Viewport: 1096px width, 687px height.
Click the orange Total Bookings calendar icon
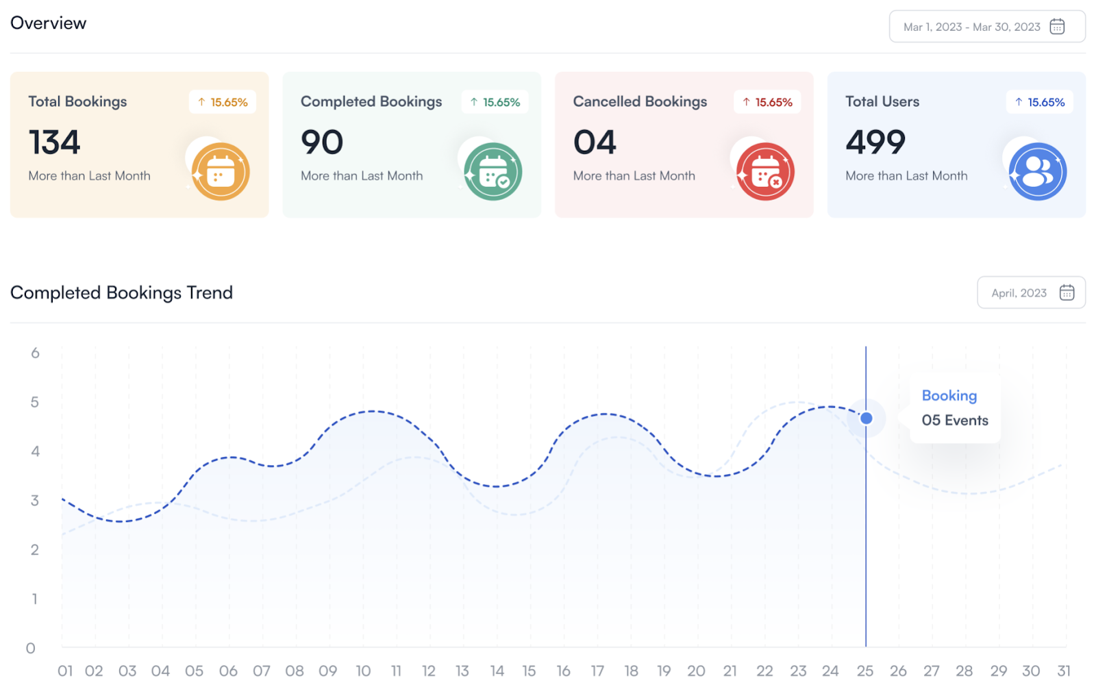tap(220, 171)
